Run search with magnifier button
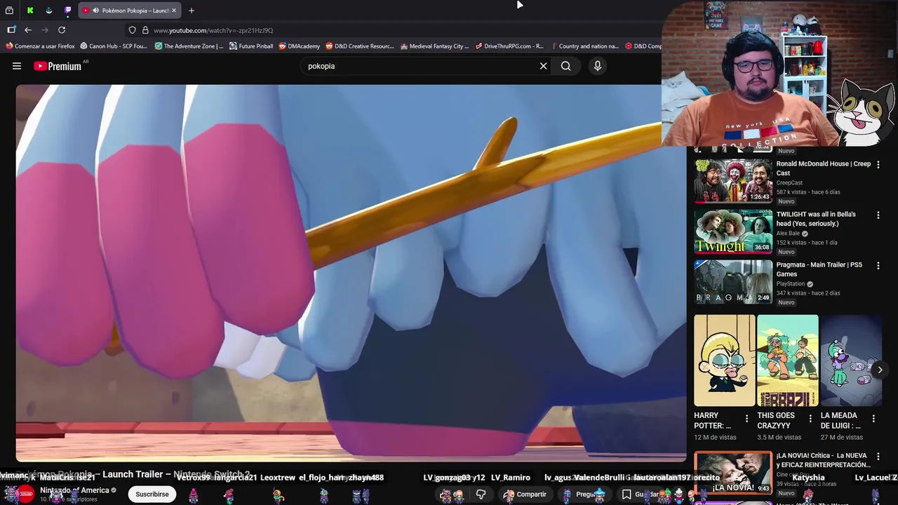The height and width of the screenshot is (505, 898). [x=566, y=66]
